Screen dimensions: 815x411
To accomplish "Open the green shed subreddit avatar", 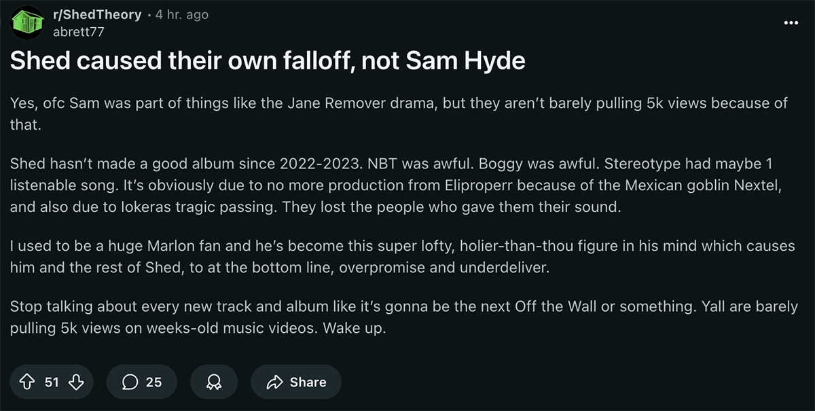I will [x=27, y=22].
